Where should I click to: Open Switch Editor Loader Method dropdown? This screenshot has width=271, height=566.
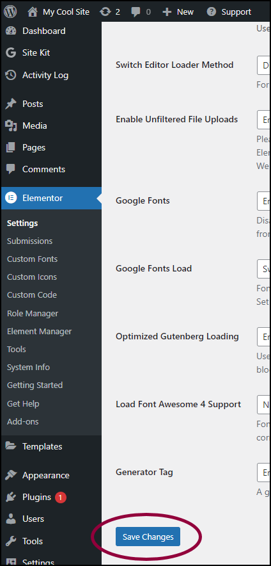264,65
